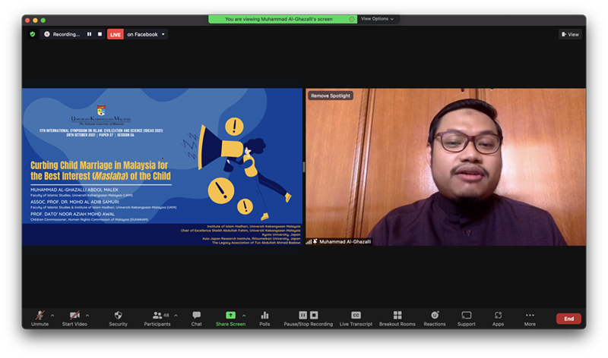608x358 pixels.
Task: Expand audio options arrow beside Unmute
Action: point(52,315)
